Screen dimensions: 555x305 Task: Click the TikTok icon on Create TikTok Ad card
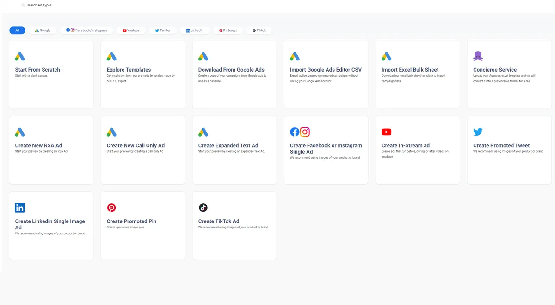click(203, 208)
